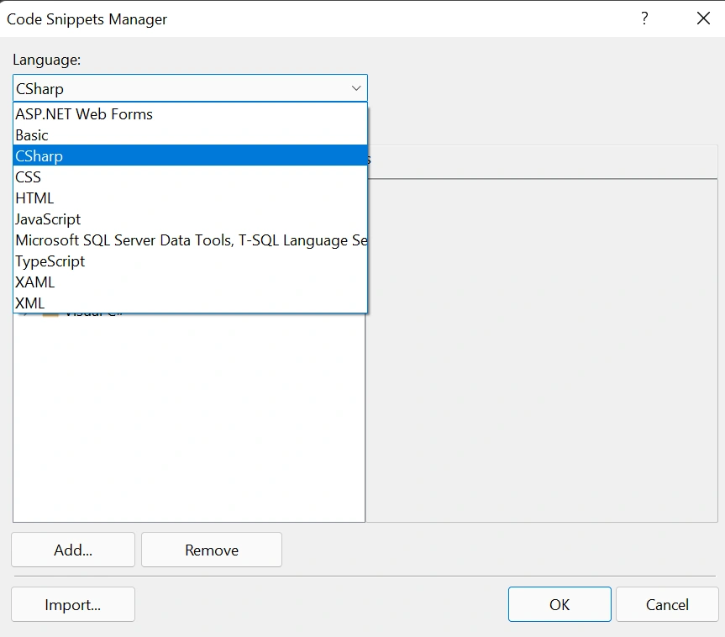Cancel the snippets manager dialog
The image size is (725, 637).
click(x=667, y=604)
